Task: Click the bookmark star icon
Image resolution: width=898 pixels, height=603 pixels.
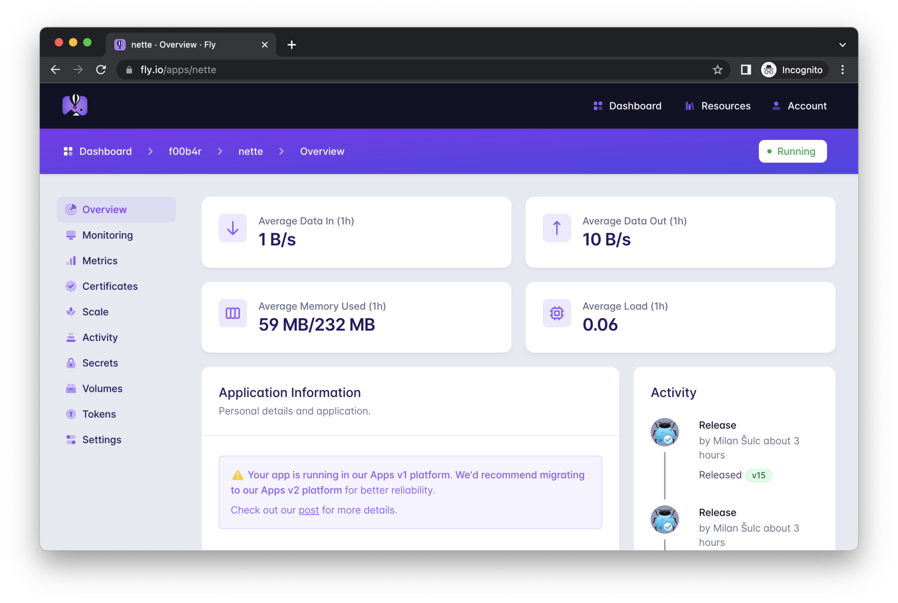Action: 717,70
